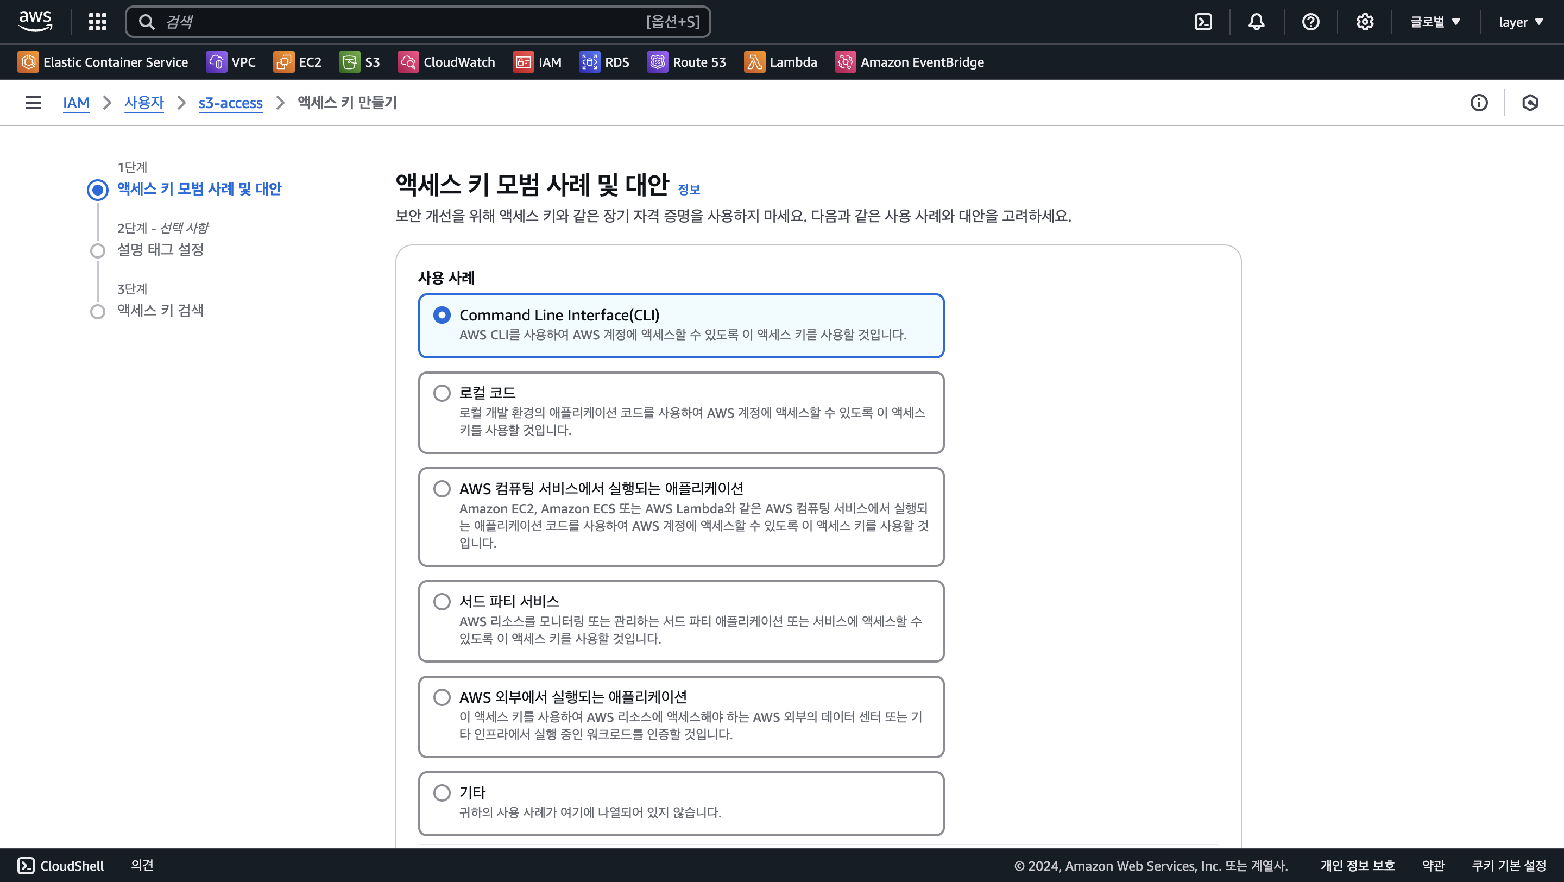Open CloudShell from the top bar

[1203, 22]
